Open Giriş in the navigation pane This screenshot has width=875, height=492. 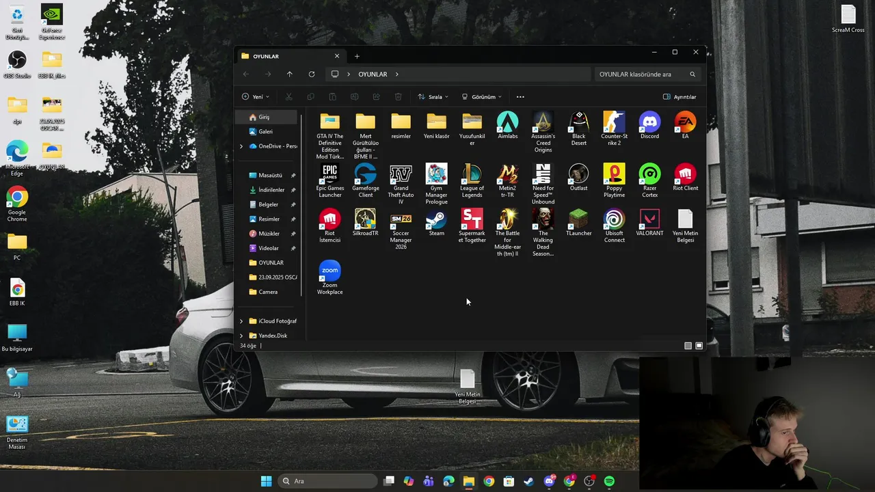tap(267, 117)
